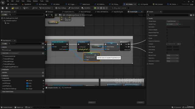Viewport: 195px width, 109px height.
Task: Open the Diff tool
Action: [x=26, y=8]
